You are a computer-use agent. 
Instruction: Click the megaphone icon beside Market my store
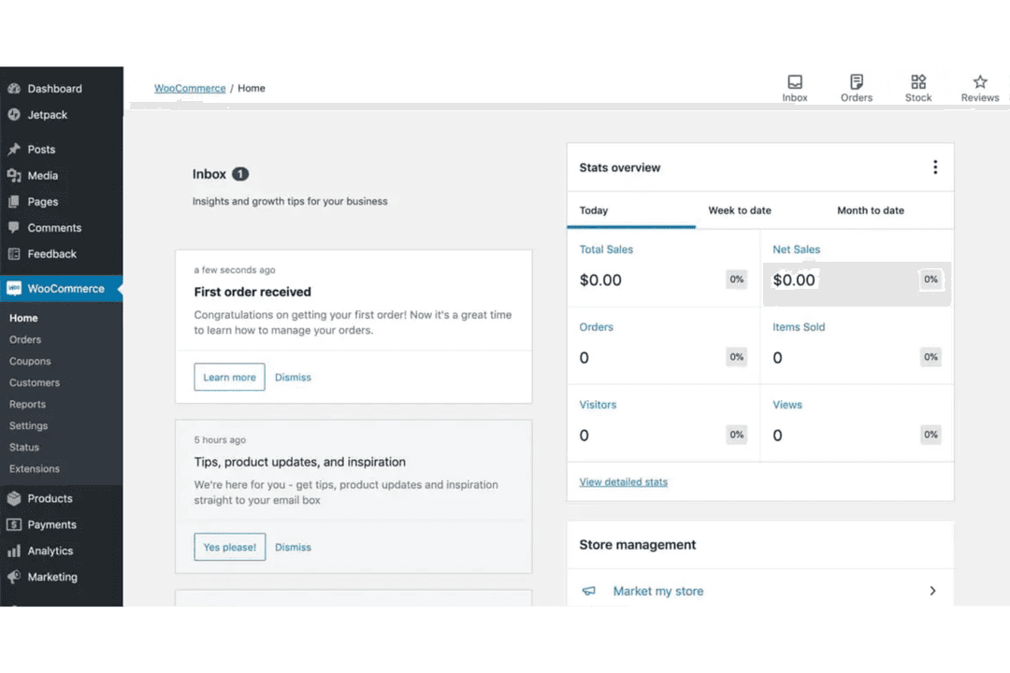[x=589, y=591]
